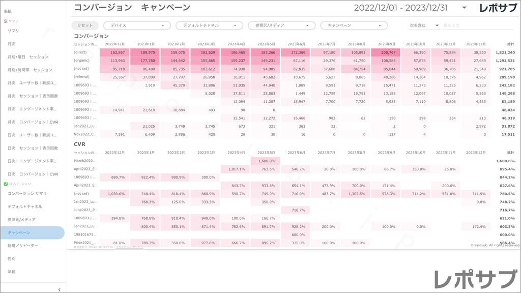Viewport: 521px width, 293px height.
Task: Expand the デバイス filter dropdown
Action: pos(137,25)
